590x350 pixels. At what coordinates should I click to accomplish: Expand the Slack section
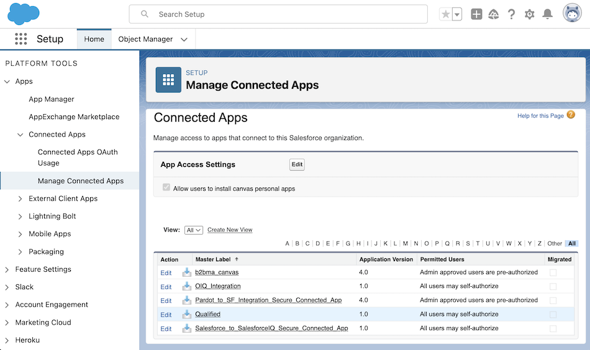(x=7, y=287)
